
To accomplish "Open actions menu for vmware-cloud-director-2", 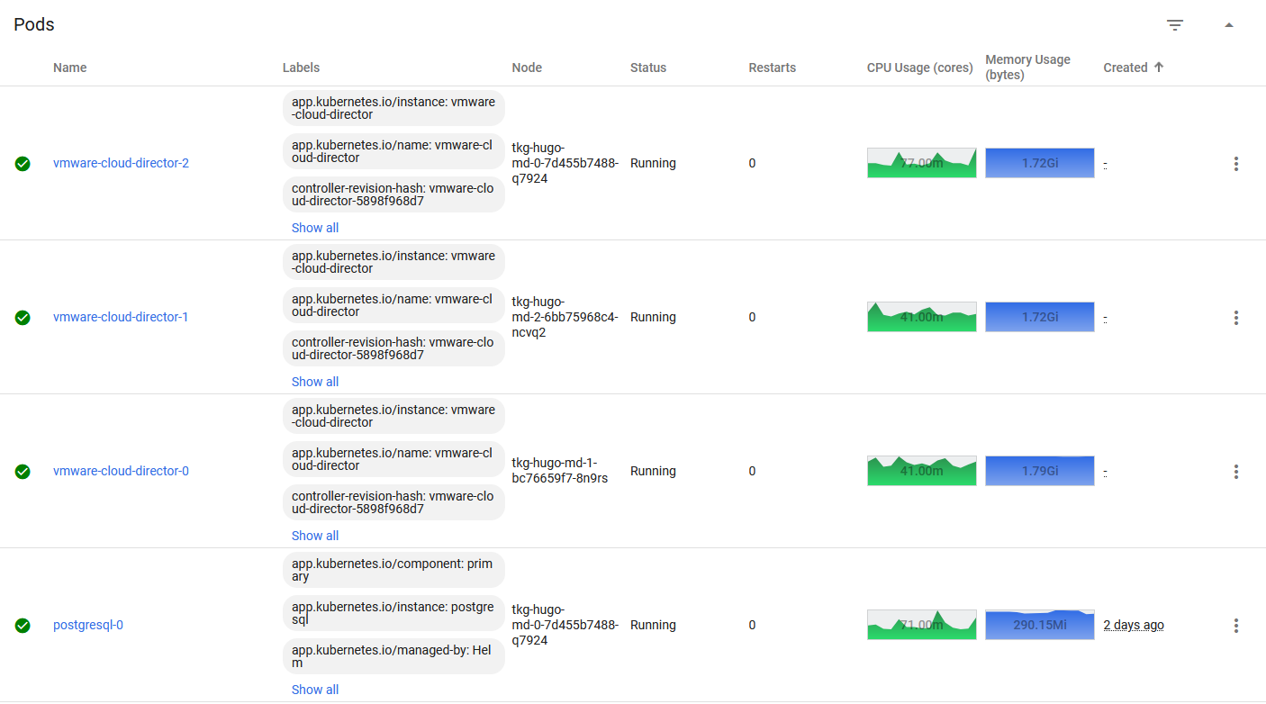I will click(x=1236, y=164).
